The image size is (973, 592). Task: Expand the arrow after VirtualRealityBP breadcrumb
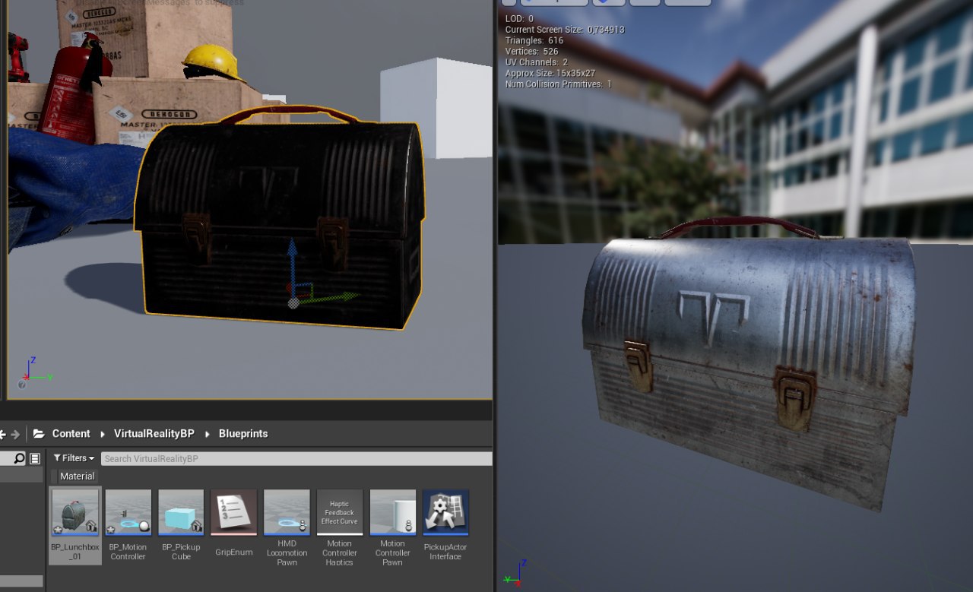[207, 434]
